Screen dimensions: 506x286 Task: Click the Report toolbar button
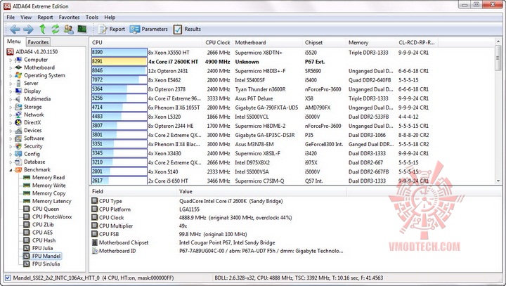click(112, 29)
